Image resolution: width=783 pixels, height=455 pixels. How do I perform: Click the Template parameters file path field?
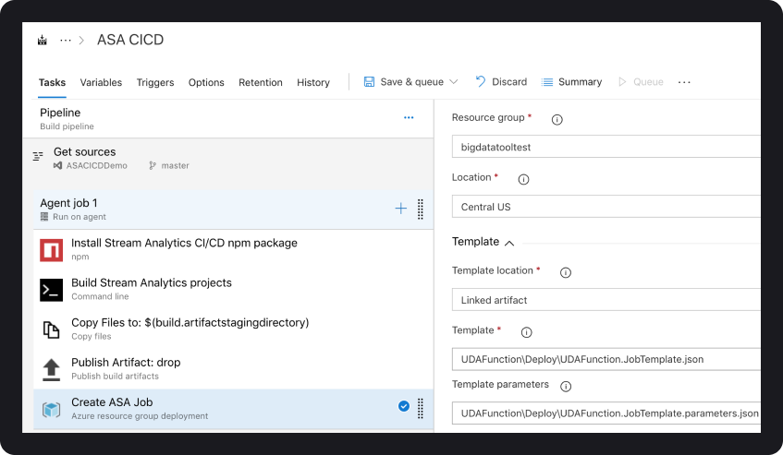click(606, 413)
